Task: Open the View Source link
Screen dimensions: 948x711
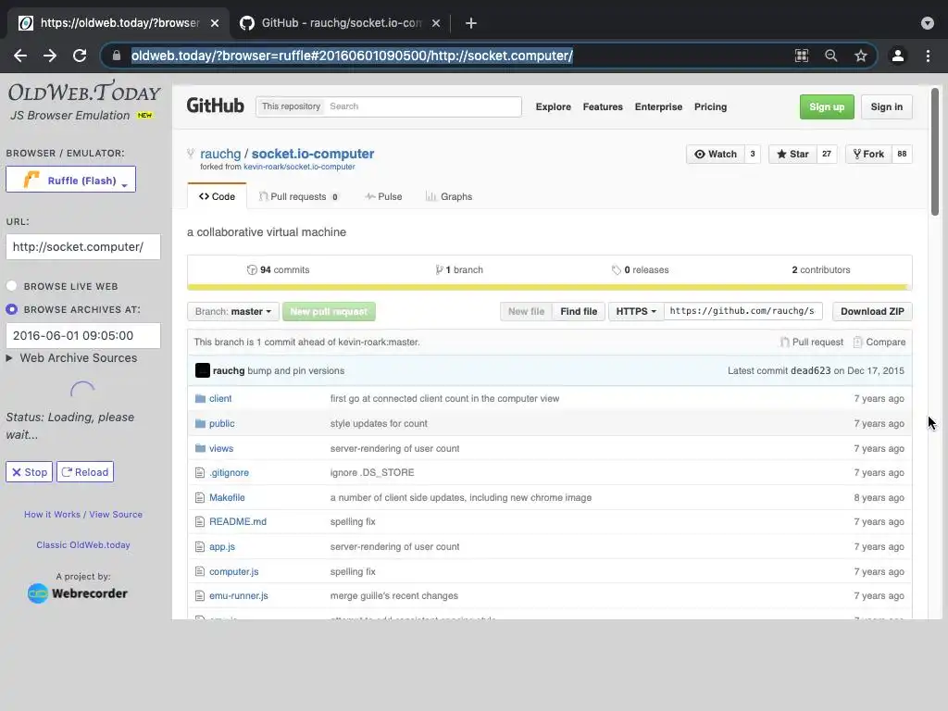Action: coord(116,515)
